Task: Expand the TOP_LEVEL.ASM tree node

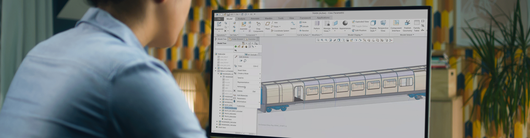Action: (x=216, y=68)
